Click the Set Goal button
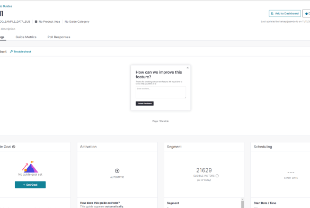The height and width of the screenshot is (208, 310). click(30, 185)
